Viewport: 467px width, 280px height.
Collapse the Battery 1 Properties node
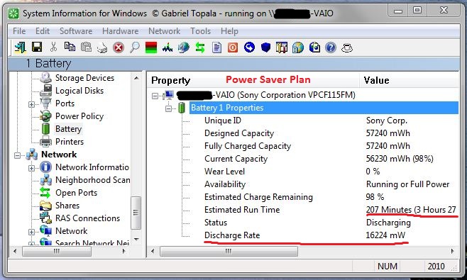(x=169, y=108)
